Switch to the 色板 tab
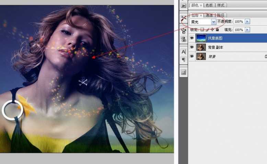Viewport: 267px width, 164px height. 209,5
